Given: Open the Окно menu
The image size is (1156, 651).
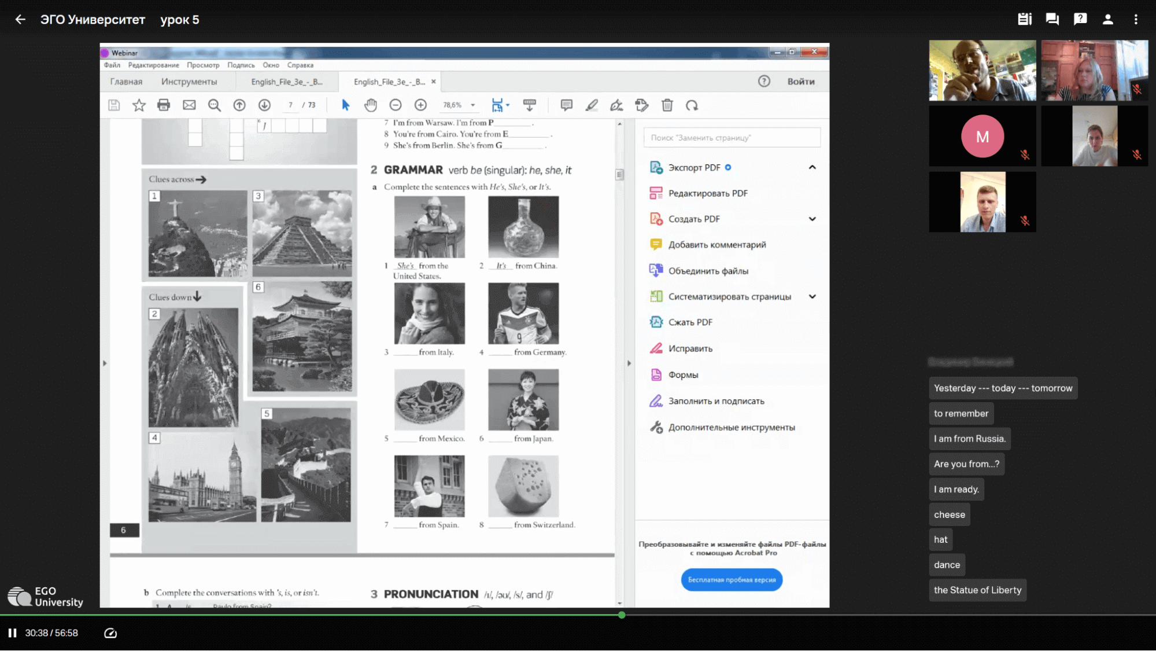Looking at the screenshot, I should 271,65.
